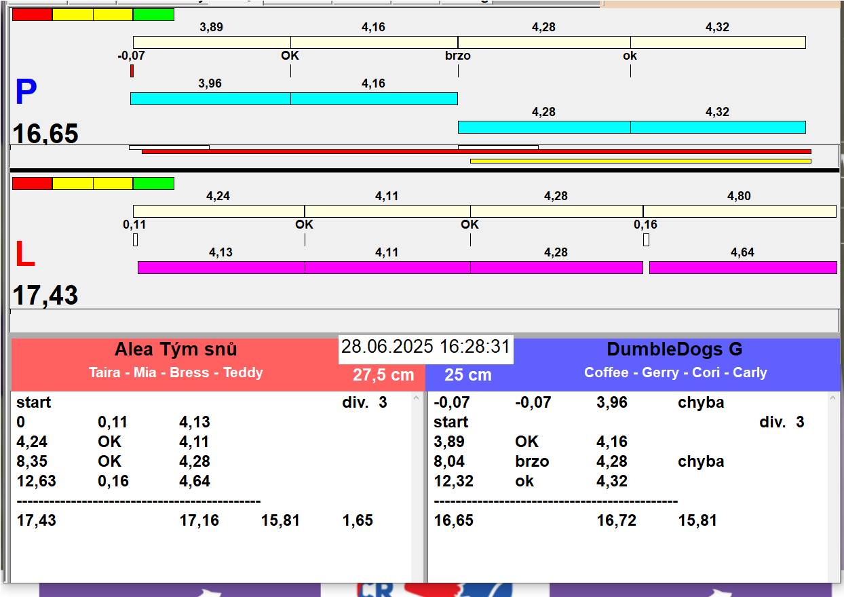Viewport: 844px width, 597px height.
Task: Click the Coffee - Gerry - Cori - Carly lineup
Action: [x=676, y=372]
